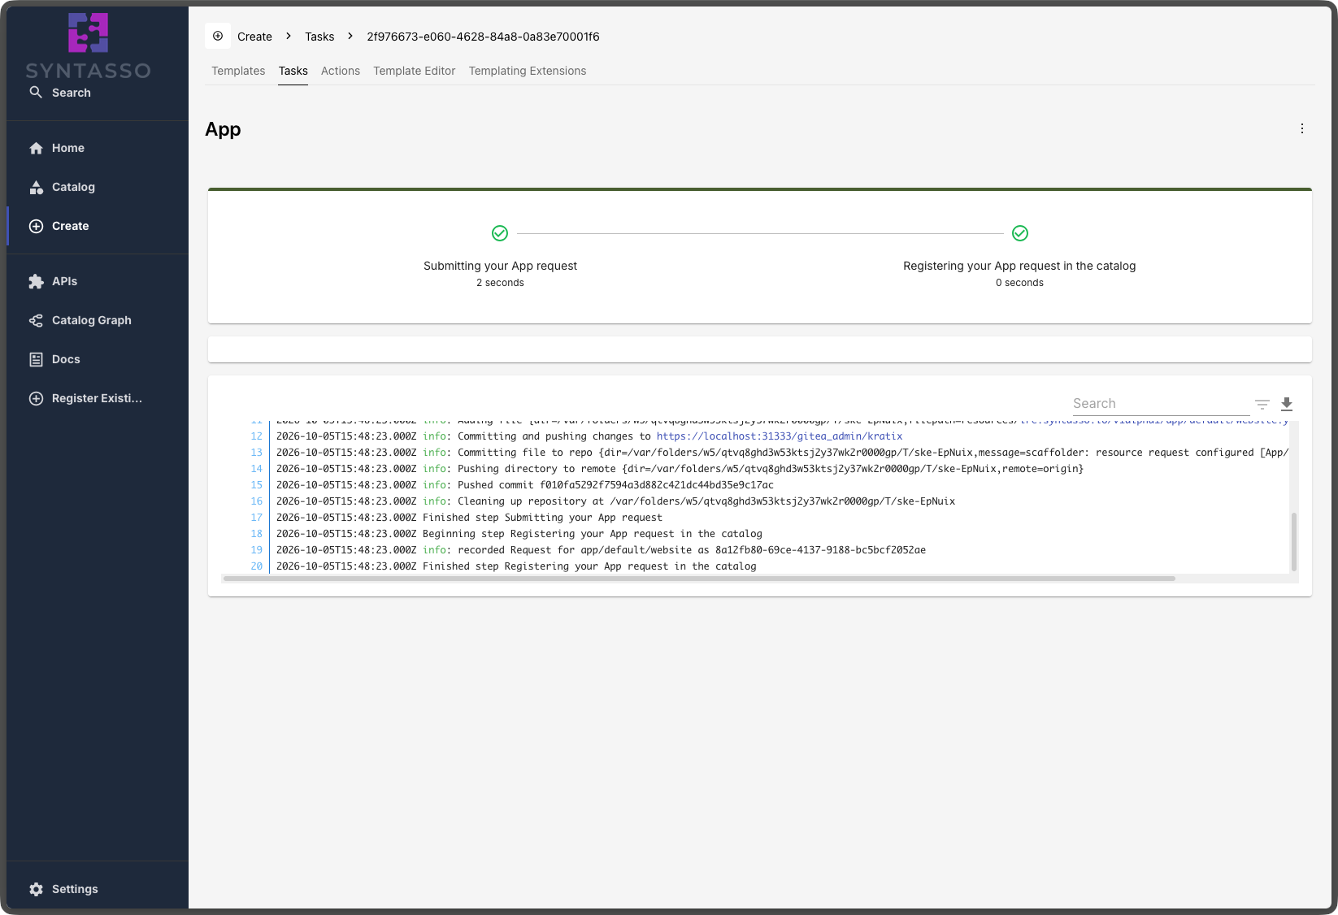Click 'Registering your App request in the catalog' label
The width and height of the screenshot is (1338, 915).
(x=1019, y=266)
